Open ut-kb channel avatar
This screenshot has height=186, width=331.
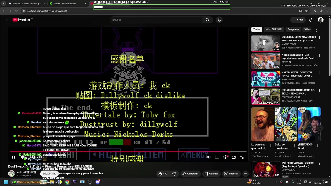point(11,174)
